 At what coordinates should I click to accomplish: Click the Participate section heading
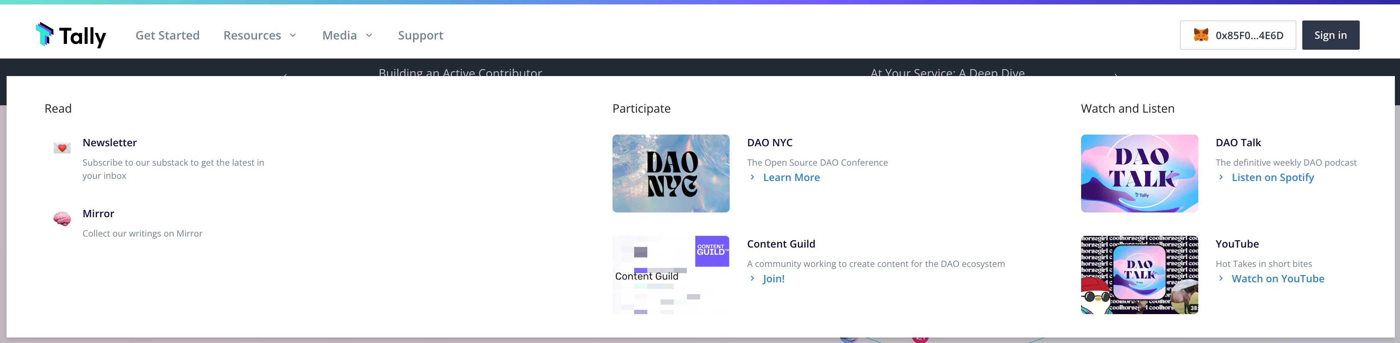(x=641, y=109)
